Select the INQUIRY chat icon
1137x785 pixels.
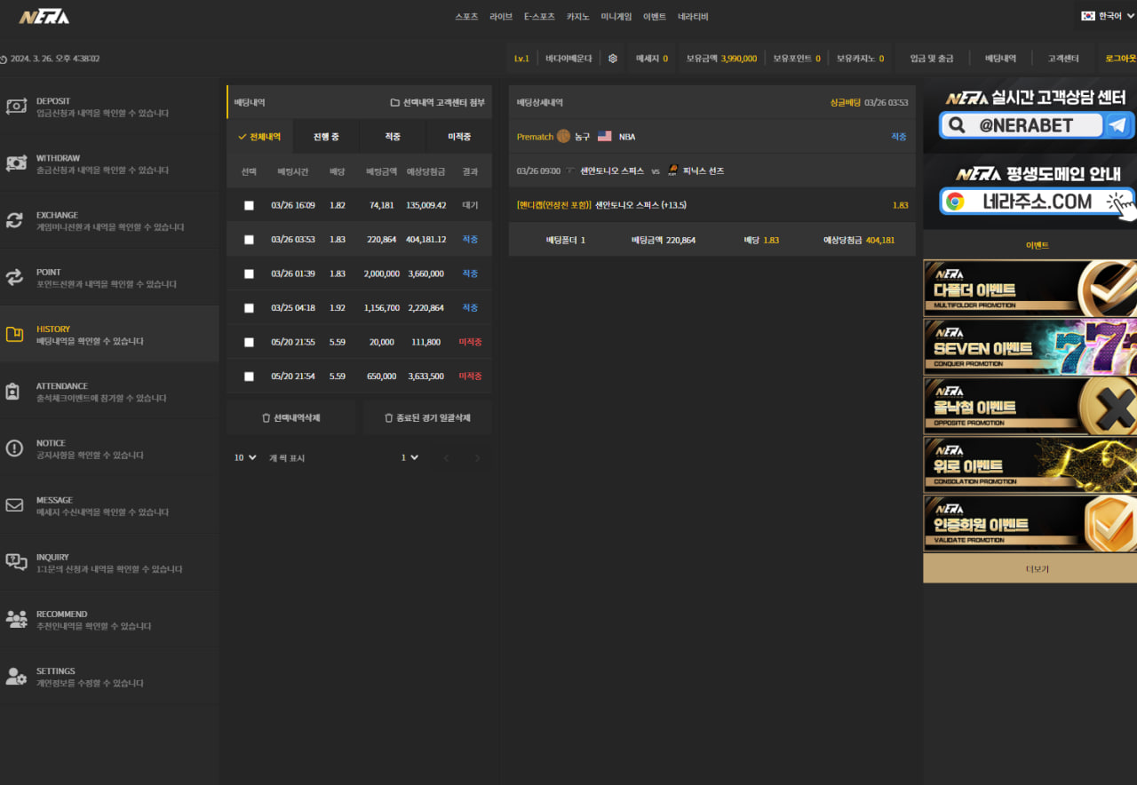[16, 562]
